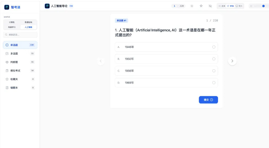Viewport: 269px width, 148px height.
Task: Go to next question with right chevron
Action: 232,61
